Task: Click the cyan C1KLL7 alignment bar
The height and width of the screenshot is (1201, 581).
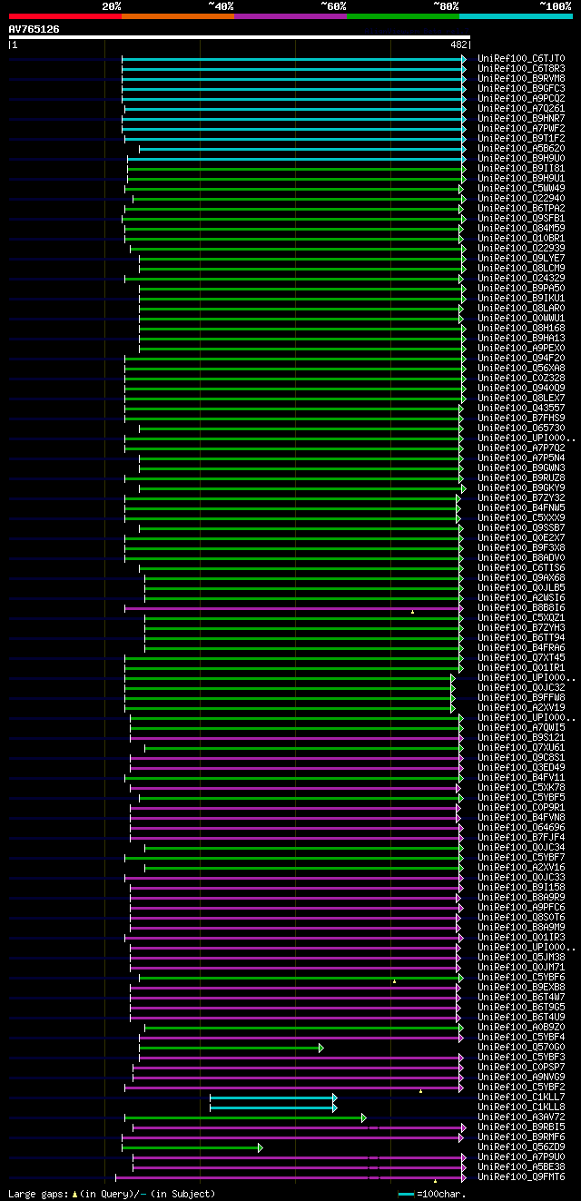Action: [x=273, y=1098]
